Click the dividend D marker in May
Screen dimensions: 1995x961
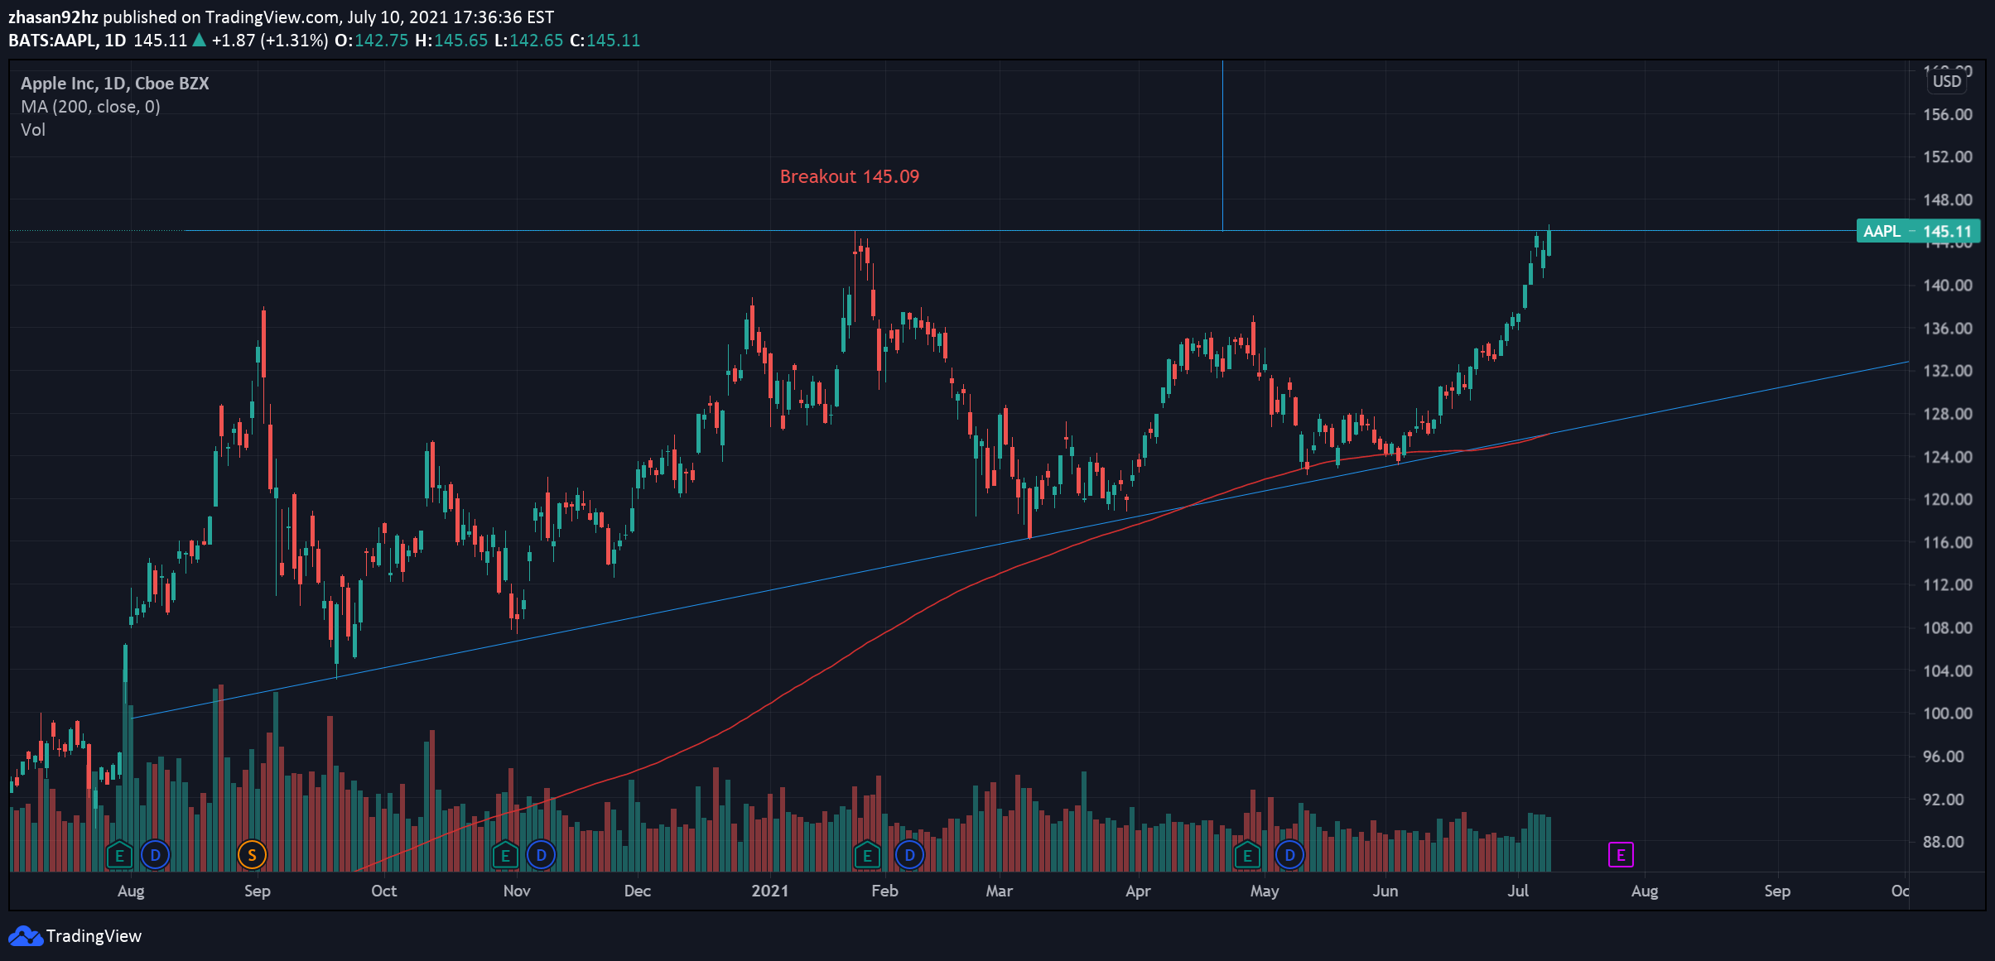(1289, 855)
